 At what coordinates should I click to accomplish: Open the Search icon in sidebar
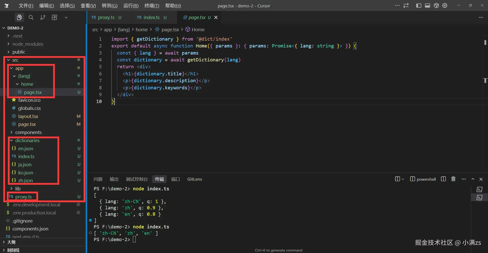[31, 17]
